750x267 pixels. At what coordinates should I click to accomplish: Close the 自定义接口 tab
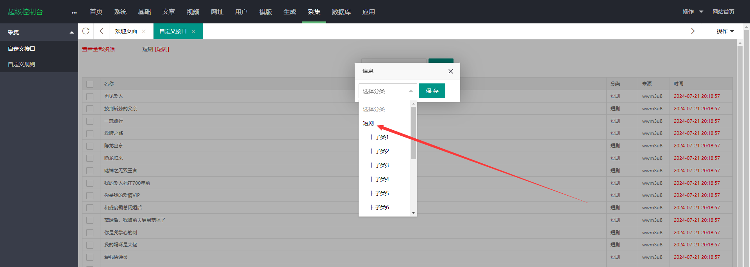[x=193, y=32]
